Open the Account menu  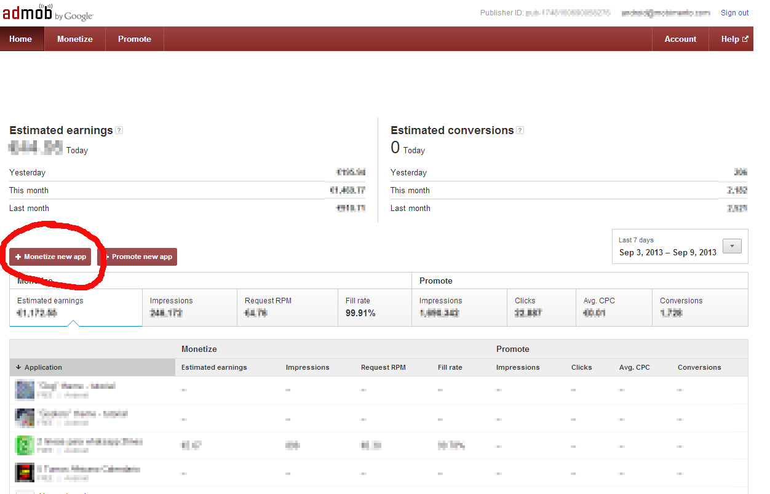pos(680,39)
